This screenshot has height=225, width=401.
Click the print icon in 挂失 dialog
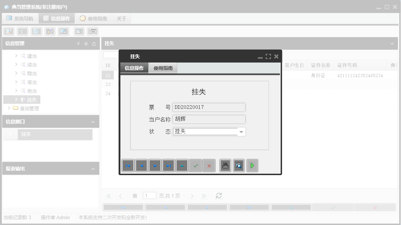click(225, 166)
